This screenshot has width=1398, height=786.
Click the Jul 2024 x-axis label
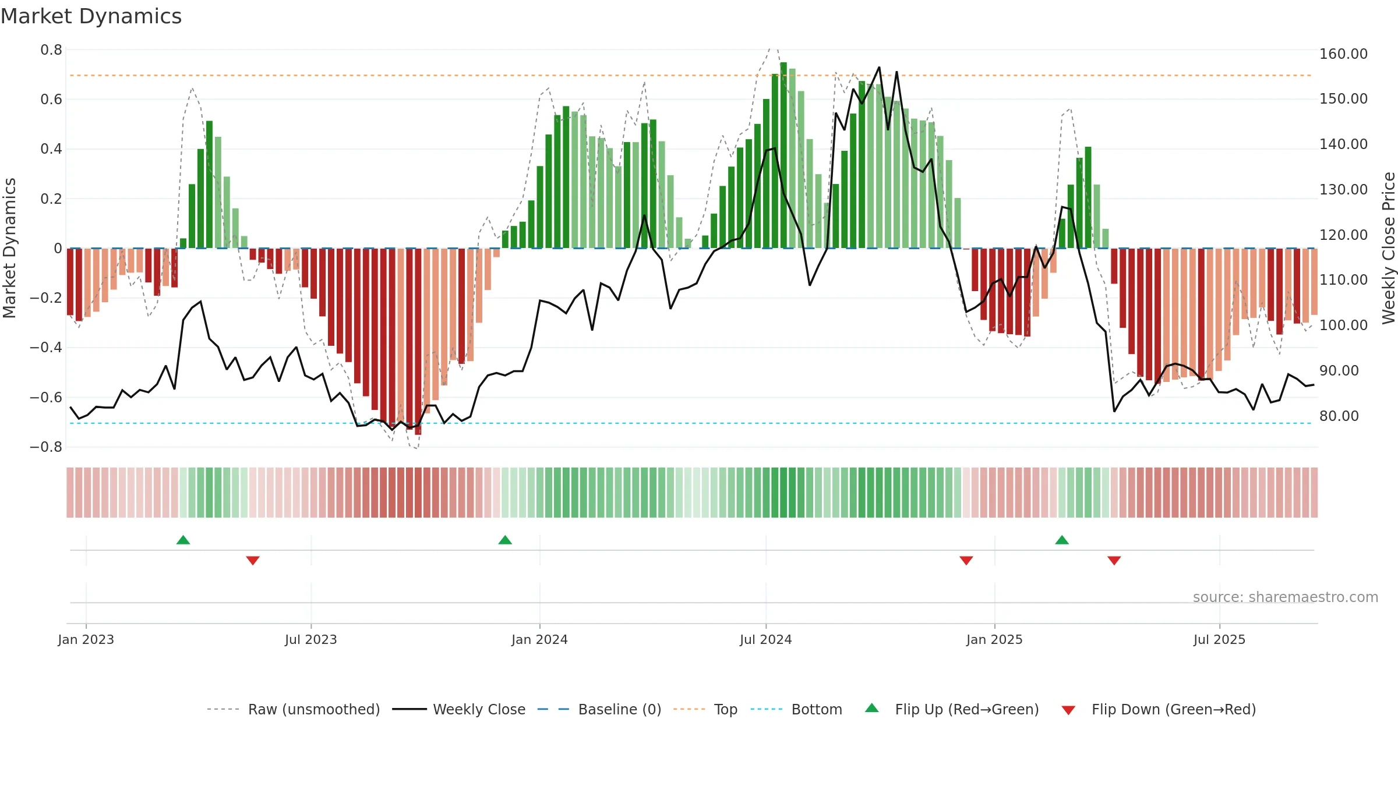pos(766,639)
